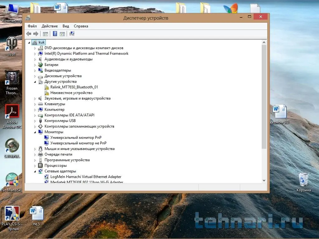Click Универсальный монитор PnP monitor icon

[x=47, y=138]
